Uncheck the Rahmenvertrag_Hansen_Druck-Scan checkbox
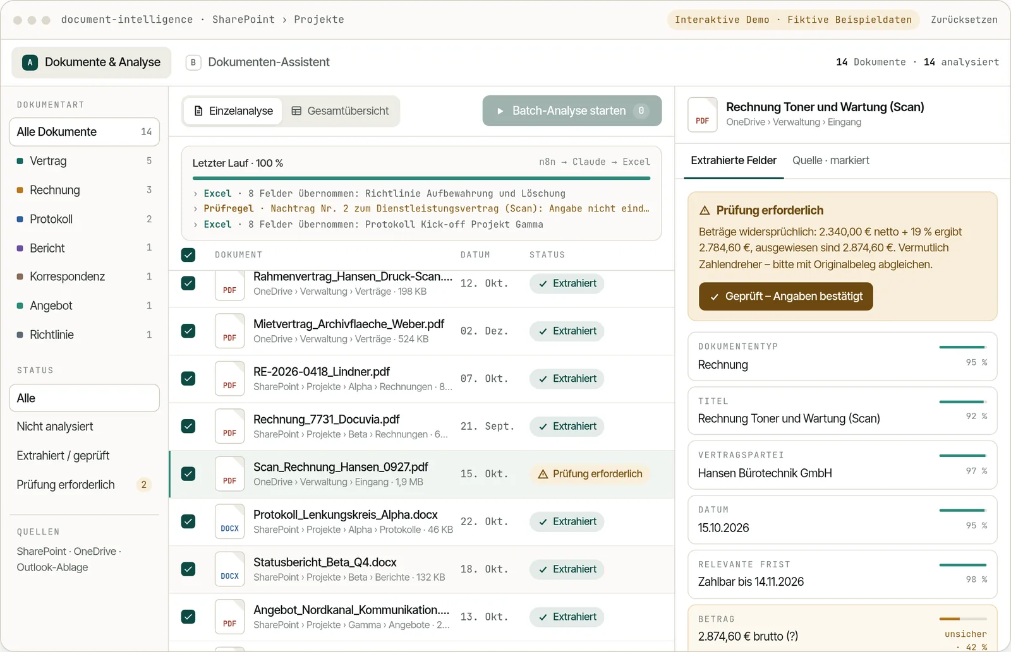Screen dimensions: 1011x652 [188, 283]
